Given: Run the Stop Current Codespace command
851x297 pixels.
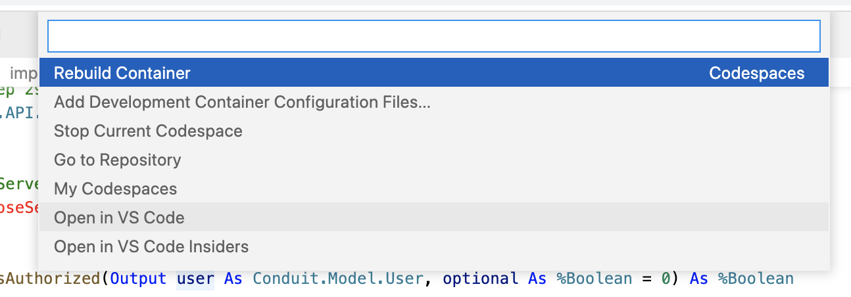Looking at the screenshot, I should [x=148, y=131].
